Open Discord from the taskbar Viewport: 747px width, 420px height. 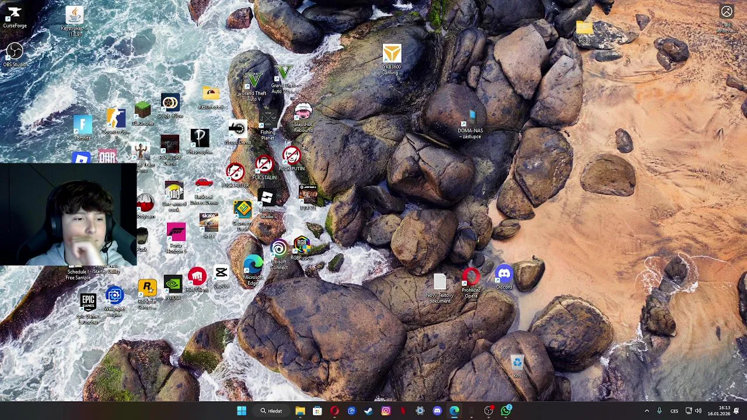437,411
